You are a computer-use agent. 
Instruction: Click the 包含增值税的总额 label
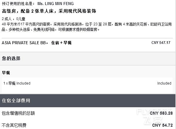click(x=18, y=113)
